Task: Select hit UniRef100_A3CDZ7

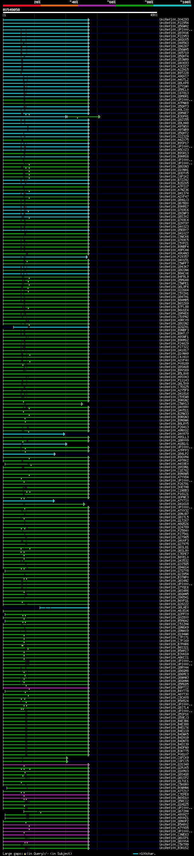Action: (174, 67)
